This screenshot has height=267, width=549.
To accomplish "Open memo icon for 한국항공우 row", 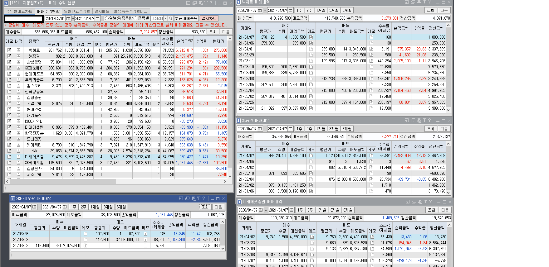I will pyautogui.click(x=9, y=92).
